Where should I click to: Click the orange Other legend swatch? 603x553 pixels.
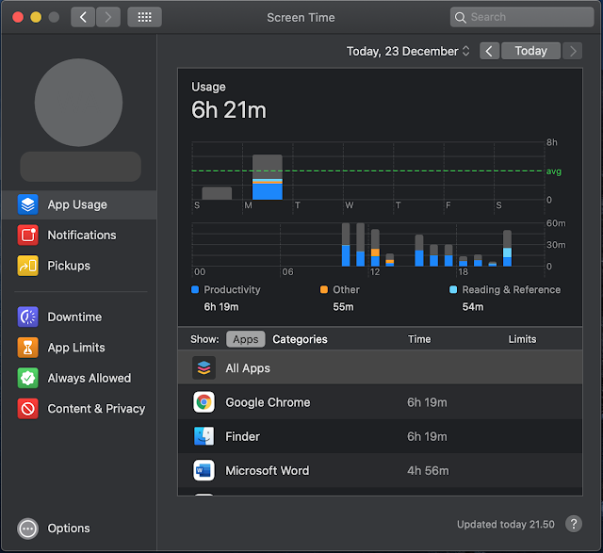pos(324,289)
